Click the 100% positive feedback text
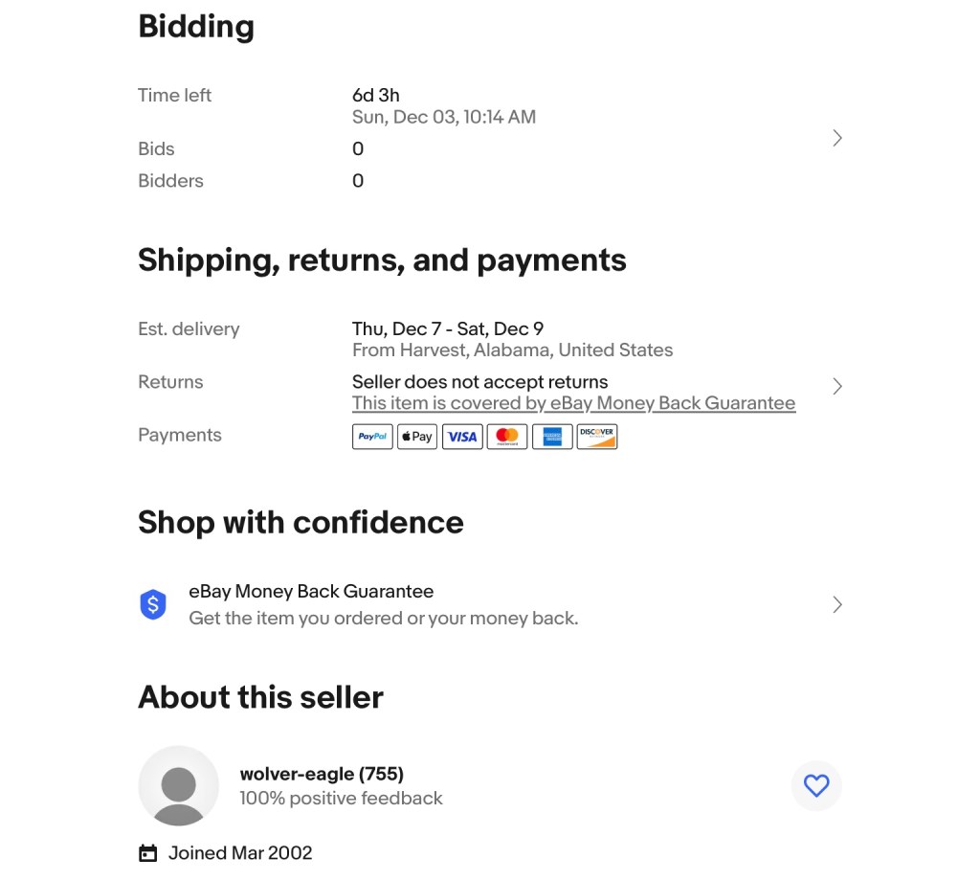 pos(341,799)
